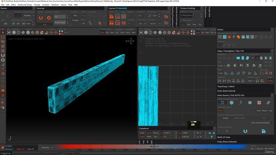276x155 pixels.
Task: Select the highlighted polygon selection mode icon
Action: 225,37
